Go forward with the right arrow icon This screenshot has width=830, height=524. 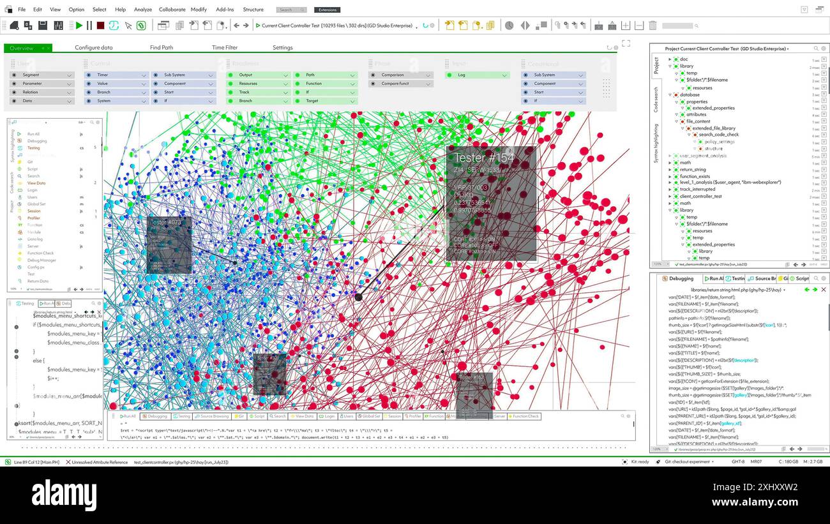(246, 26)
